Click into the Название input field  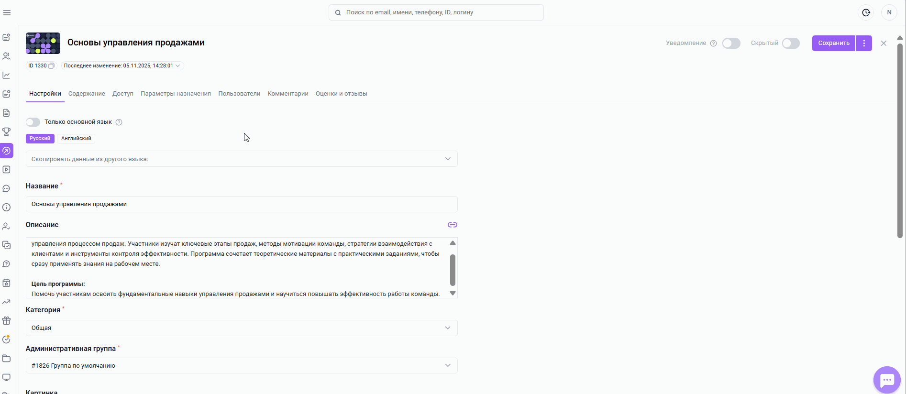coord(242,204)
